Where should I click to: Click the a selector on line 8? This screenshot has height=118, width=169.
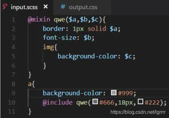click(30, 84)
